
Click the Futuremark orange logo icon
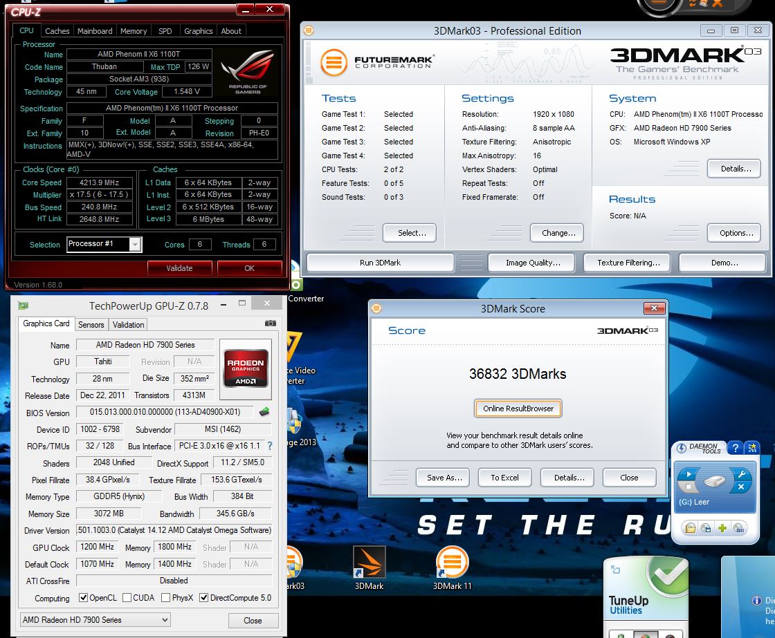334,62
